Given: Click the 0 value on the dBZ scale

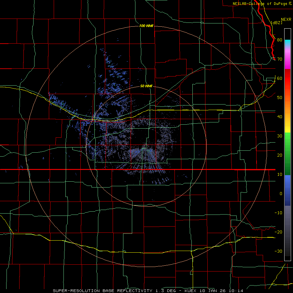Looking at the screenshot, I should click(281, 194).
